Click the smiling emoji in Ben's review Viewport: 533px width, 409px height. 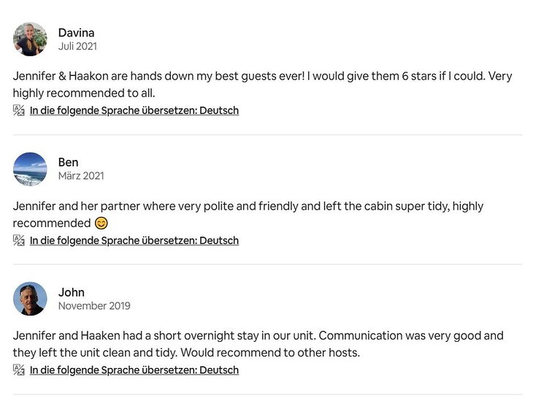click(x=101, y=223)
